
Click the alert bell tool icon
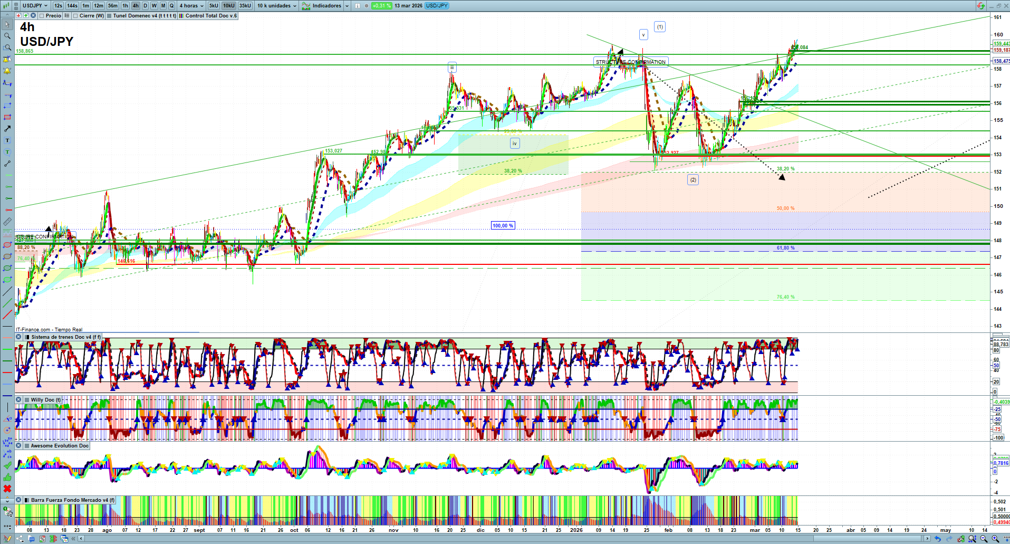click(x=7, y=71)
